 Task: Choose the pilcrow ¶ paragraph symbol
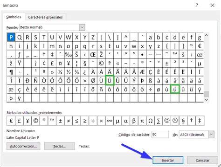click(x=11, y=72)
